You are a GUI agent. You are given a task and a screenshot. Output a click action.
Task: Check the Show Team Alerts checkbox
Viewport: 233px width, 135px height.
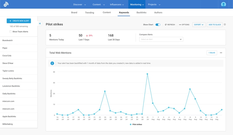coord(10,32)
